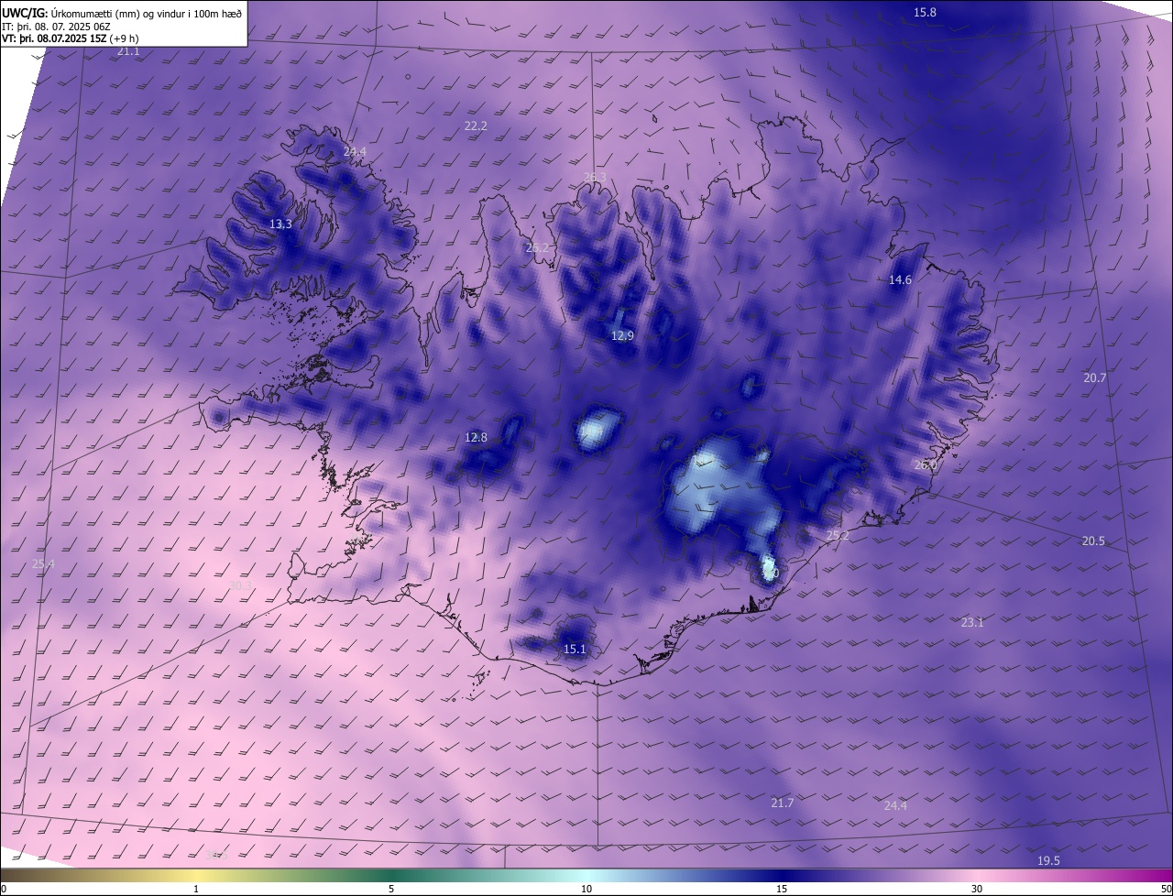1173x896 pixels.
Task: Click the 19.5 value label on the map
Action: click(x=1048, y=860)
